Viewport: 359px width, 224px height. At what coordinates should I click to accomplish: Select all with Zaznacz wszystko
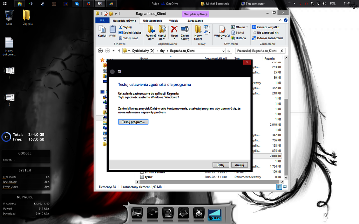(266, 27)
